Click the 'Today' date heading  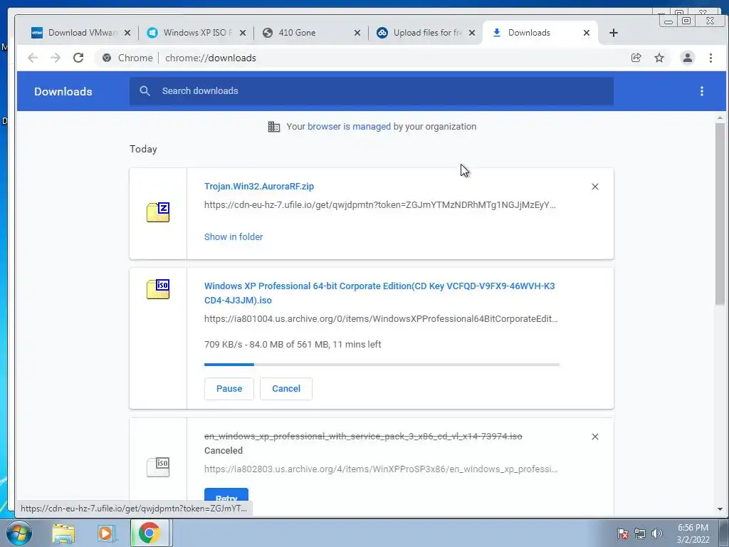[x=143, y=150]
